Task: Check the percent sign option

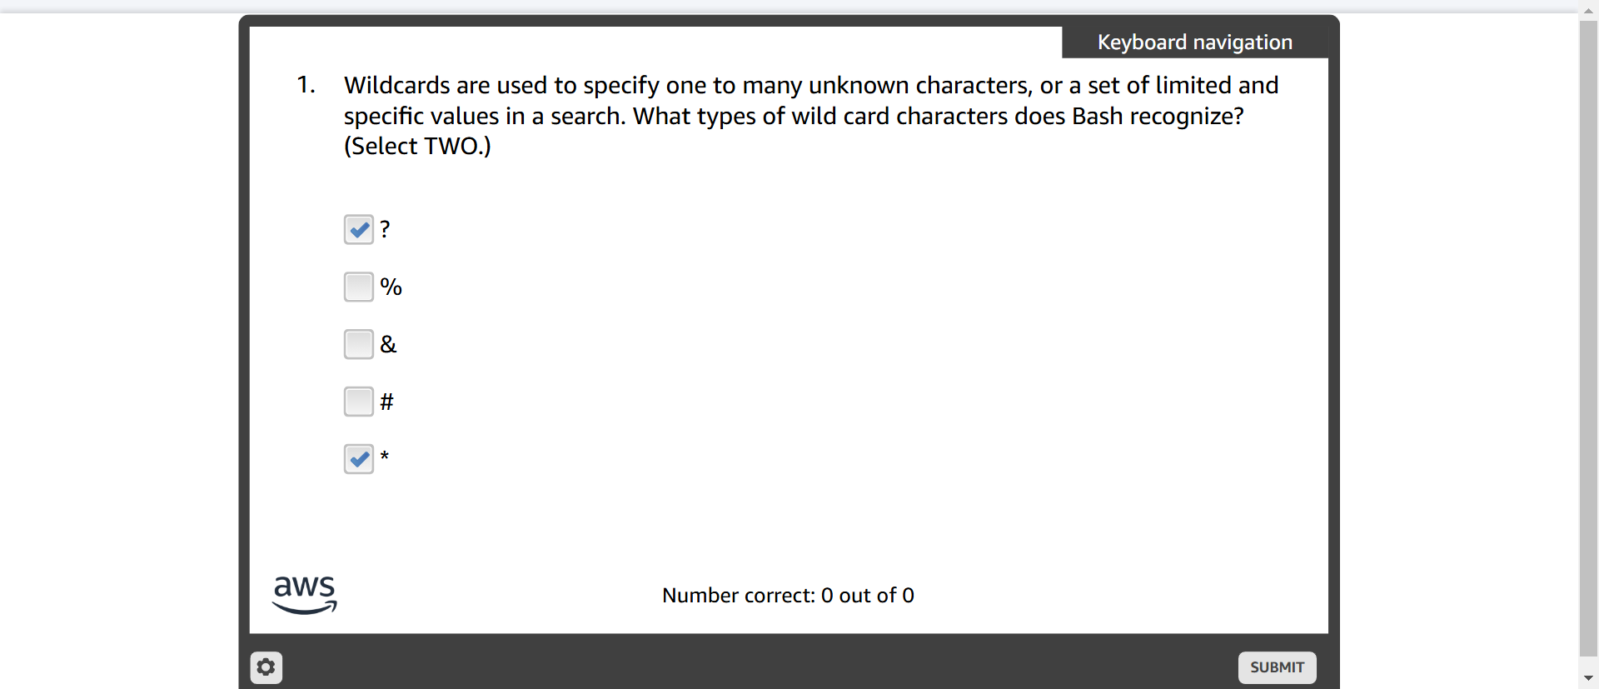Action: click(359, 287)
